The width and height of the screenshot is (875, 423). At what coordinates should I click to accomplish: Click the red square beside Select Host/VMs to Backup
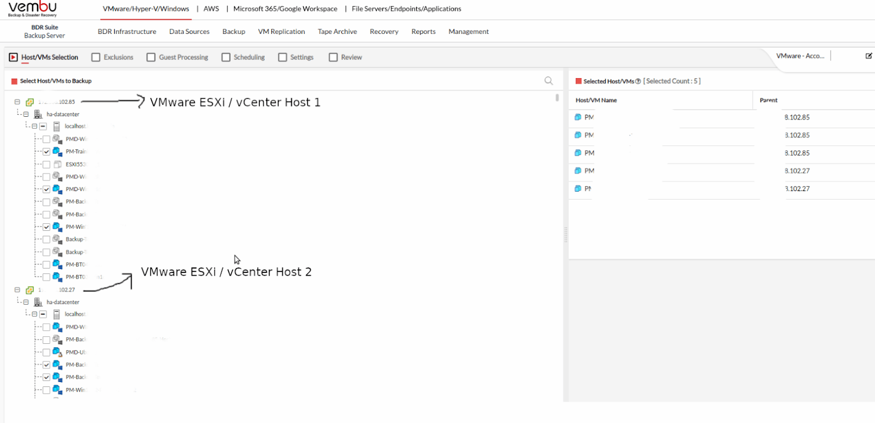pyautogui.click(x=14, y=81)
